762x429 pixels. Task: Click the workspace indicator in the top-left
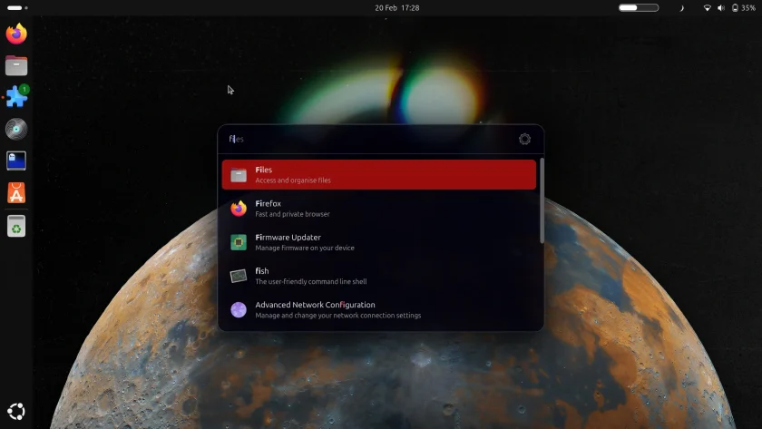(18, 8)
